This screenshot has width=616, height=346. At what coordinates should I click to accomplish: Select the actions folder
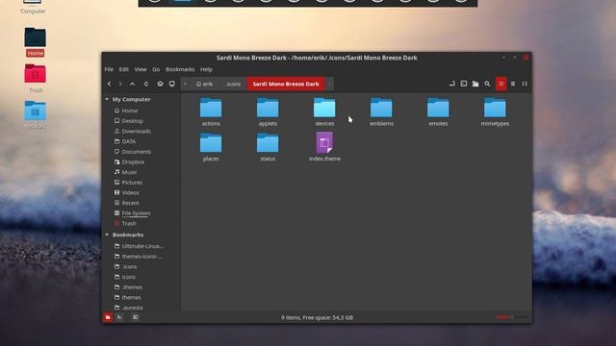coord(211,111)
